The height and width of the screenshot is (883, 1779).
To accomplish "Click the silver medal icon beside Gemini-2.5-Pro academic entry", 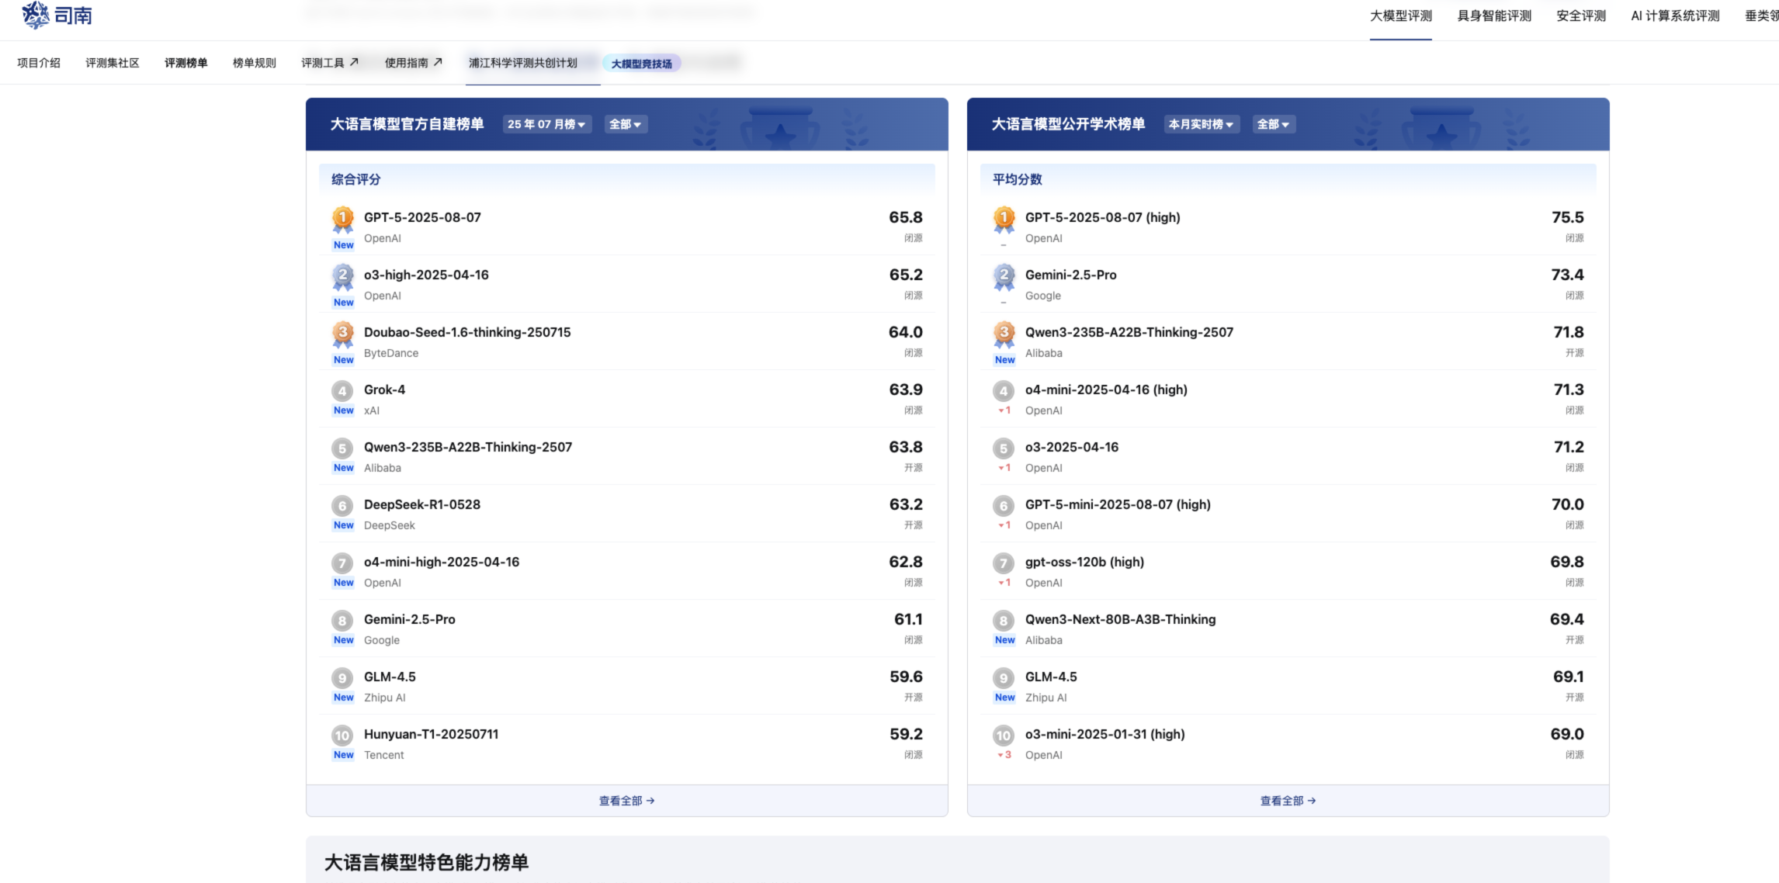I will (x=1004, y=275).
